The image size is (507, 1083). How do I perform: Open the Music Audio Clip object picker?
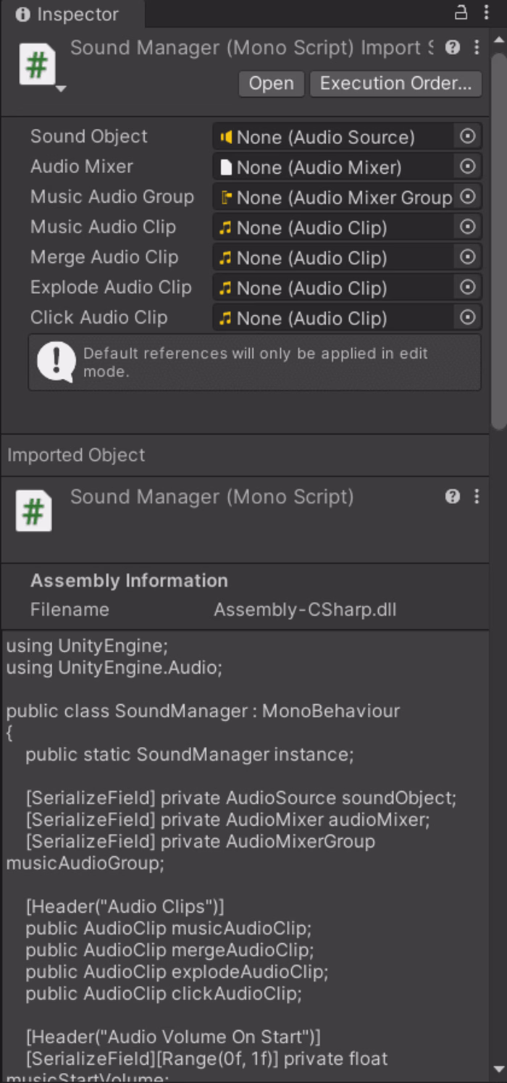[469, 227]
